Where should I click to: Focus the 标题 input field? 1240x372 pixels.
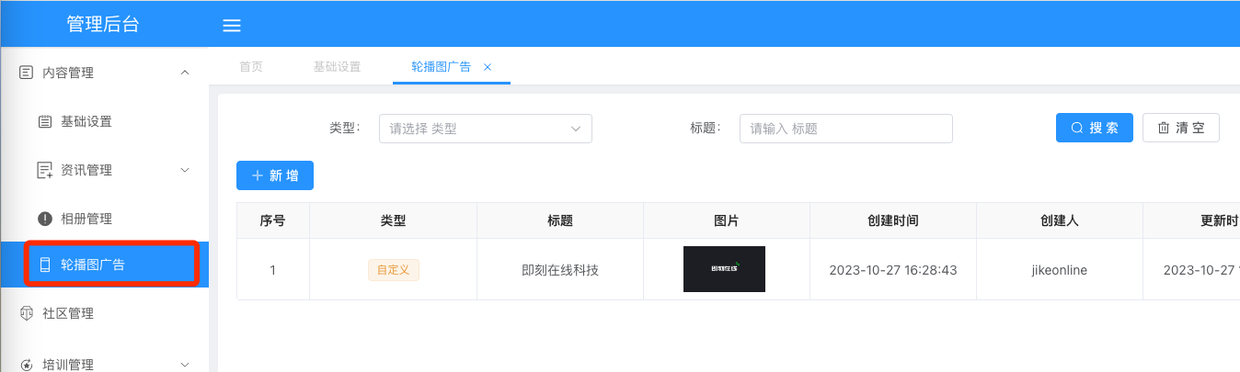pyautogui.click(x=845, y=129)
